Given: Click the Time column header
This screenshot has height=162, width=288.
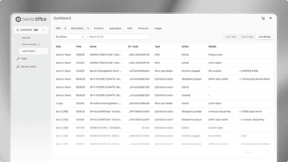Looking at the screenshot, I should (79, 47).
